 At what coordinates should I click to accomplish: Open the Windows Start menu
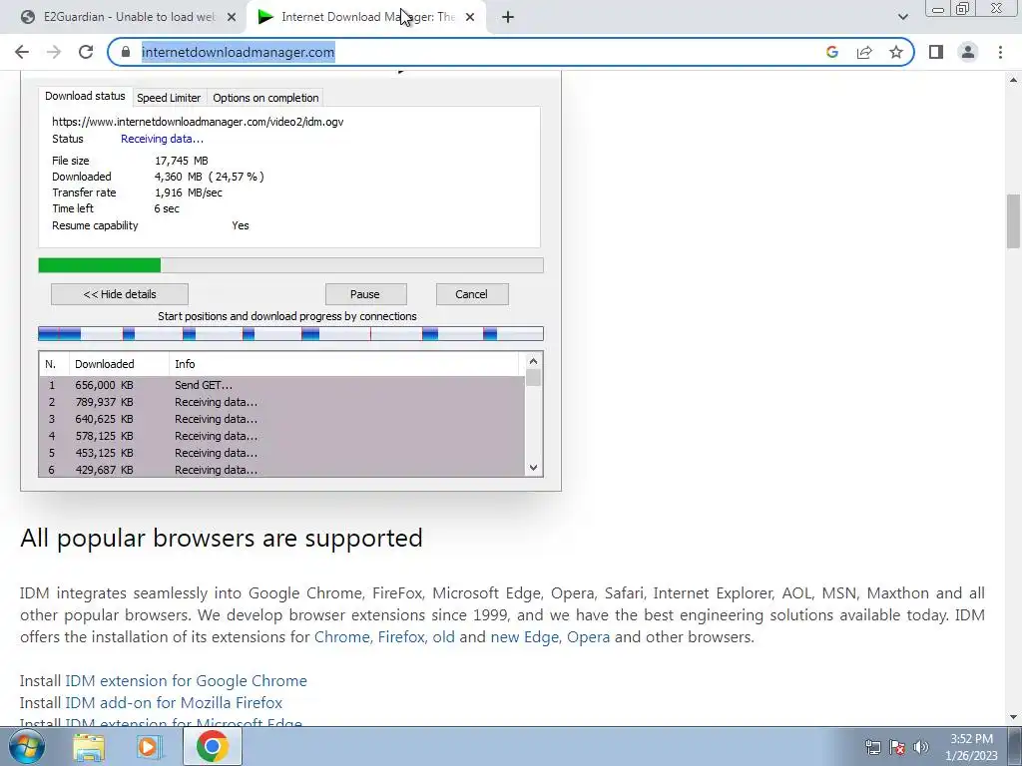26,746
